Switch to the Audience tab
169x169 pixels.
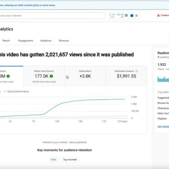tap(46, 41)
